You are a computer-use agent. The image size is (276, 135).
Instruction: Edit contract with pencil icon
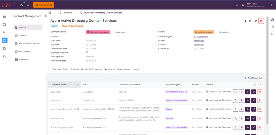pos(256,21)
